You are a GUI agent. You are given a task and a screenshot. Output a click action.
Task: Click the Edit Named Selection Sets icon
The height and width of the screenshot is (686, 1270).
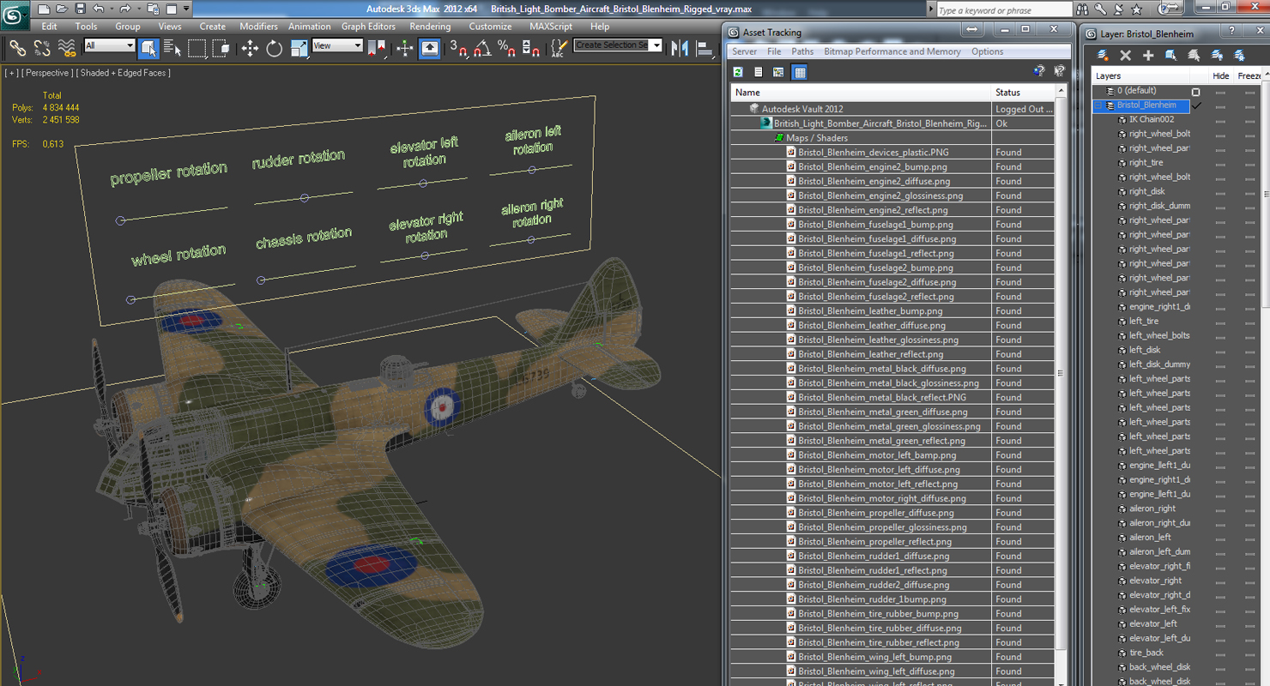(559, 48)
